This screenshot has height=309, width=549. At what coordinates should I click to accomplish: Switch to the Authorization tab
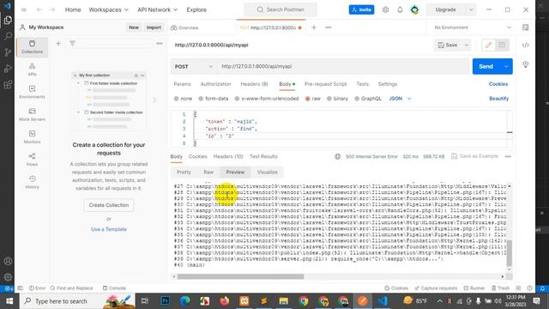pyautogui.click(x=215, y=84)
